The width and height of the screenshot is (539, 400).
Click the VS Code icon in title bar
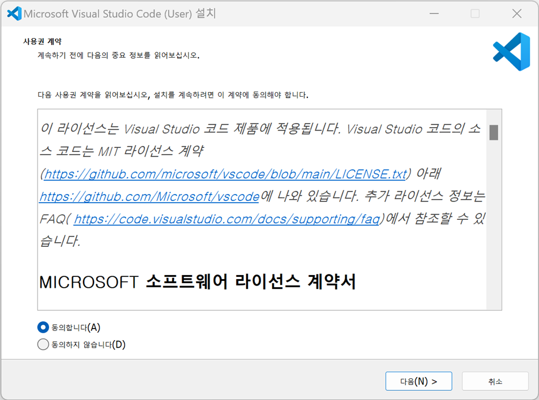[14, 14]
